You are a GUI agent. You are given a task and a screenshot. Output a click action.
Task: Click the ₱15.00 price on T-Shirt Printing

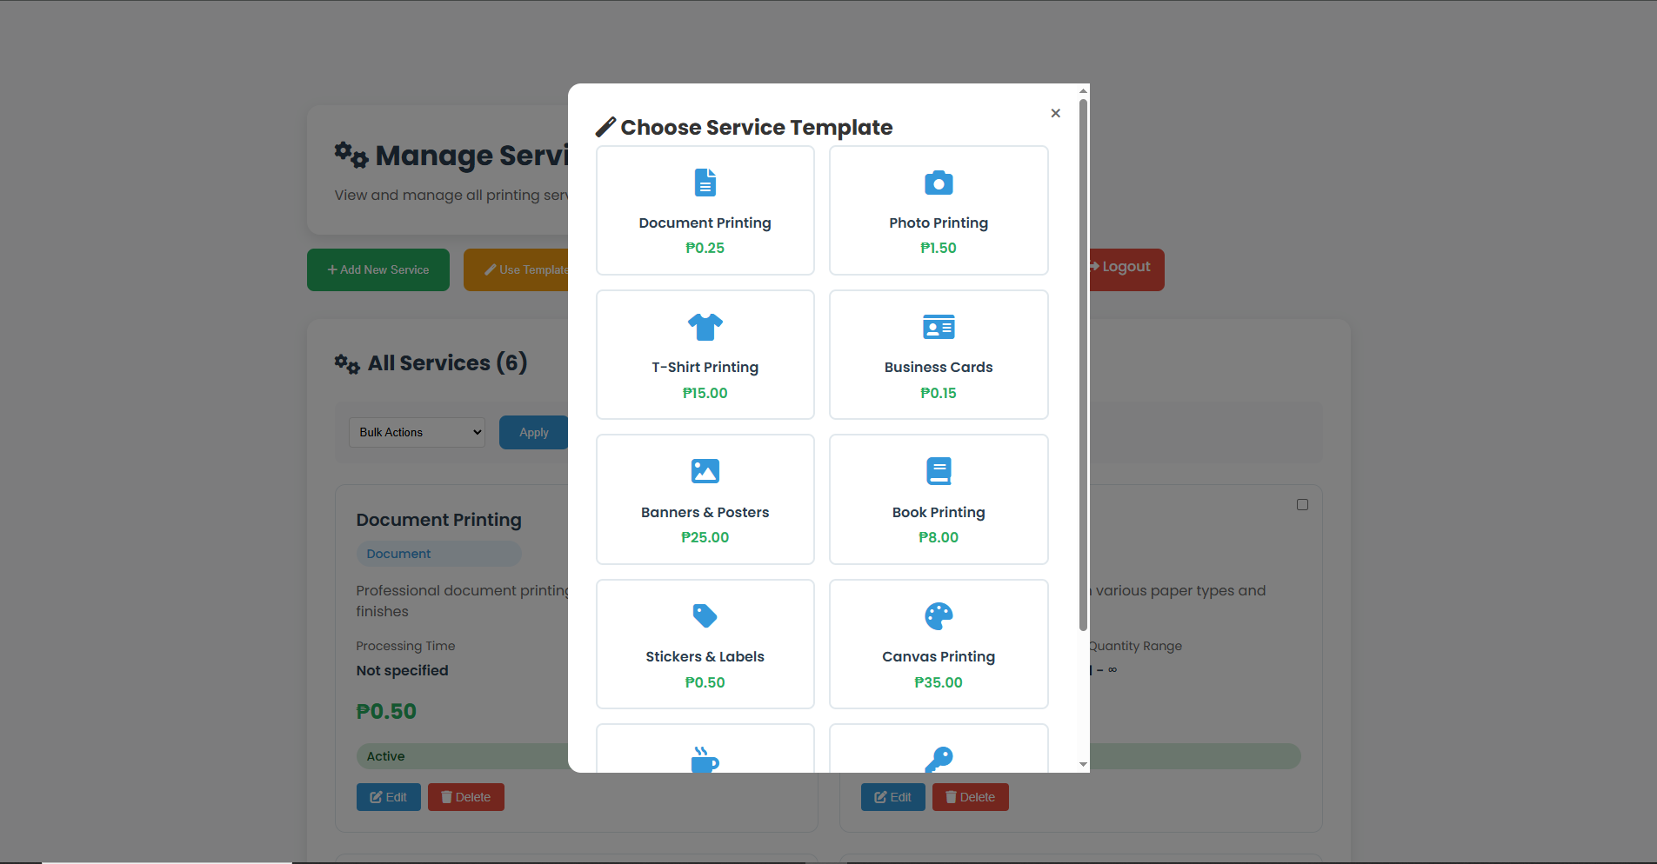pos(705,393)
